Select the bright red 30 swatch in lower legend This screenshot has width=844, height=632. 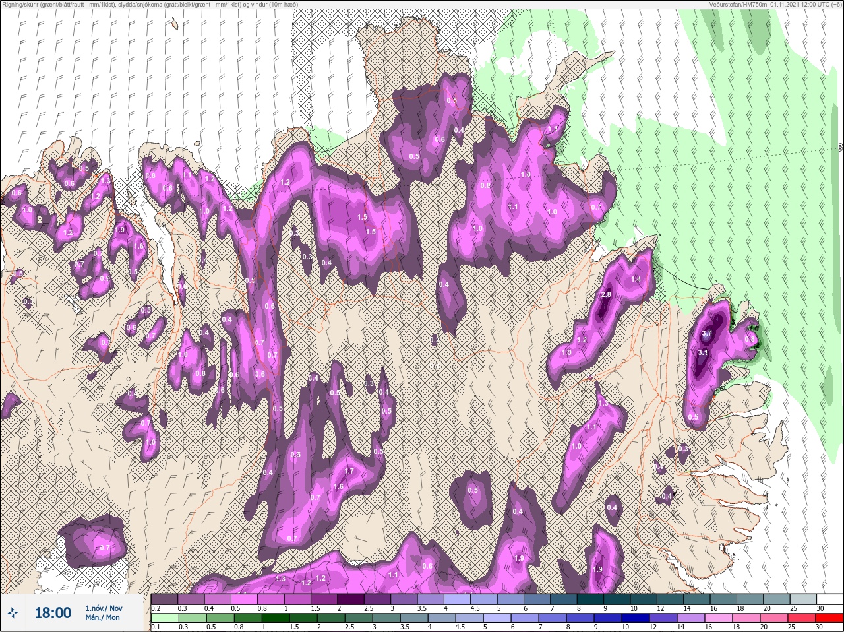[x=829, y=618]
